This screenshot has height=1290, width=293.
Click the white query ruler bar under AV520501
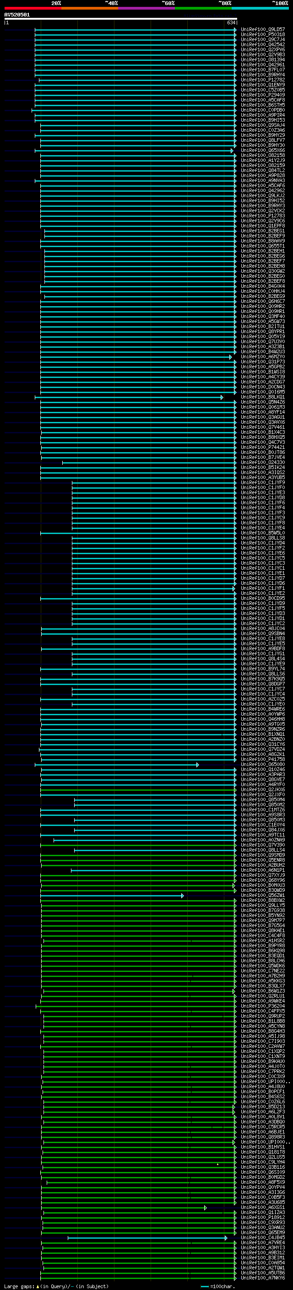click(121, 18)
